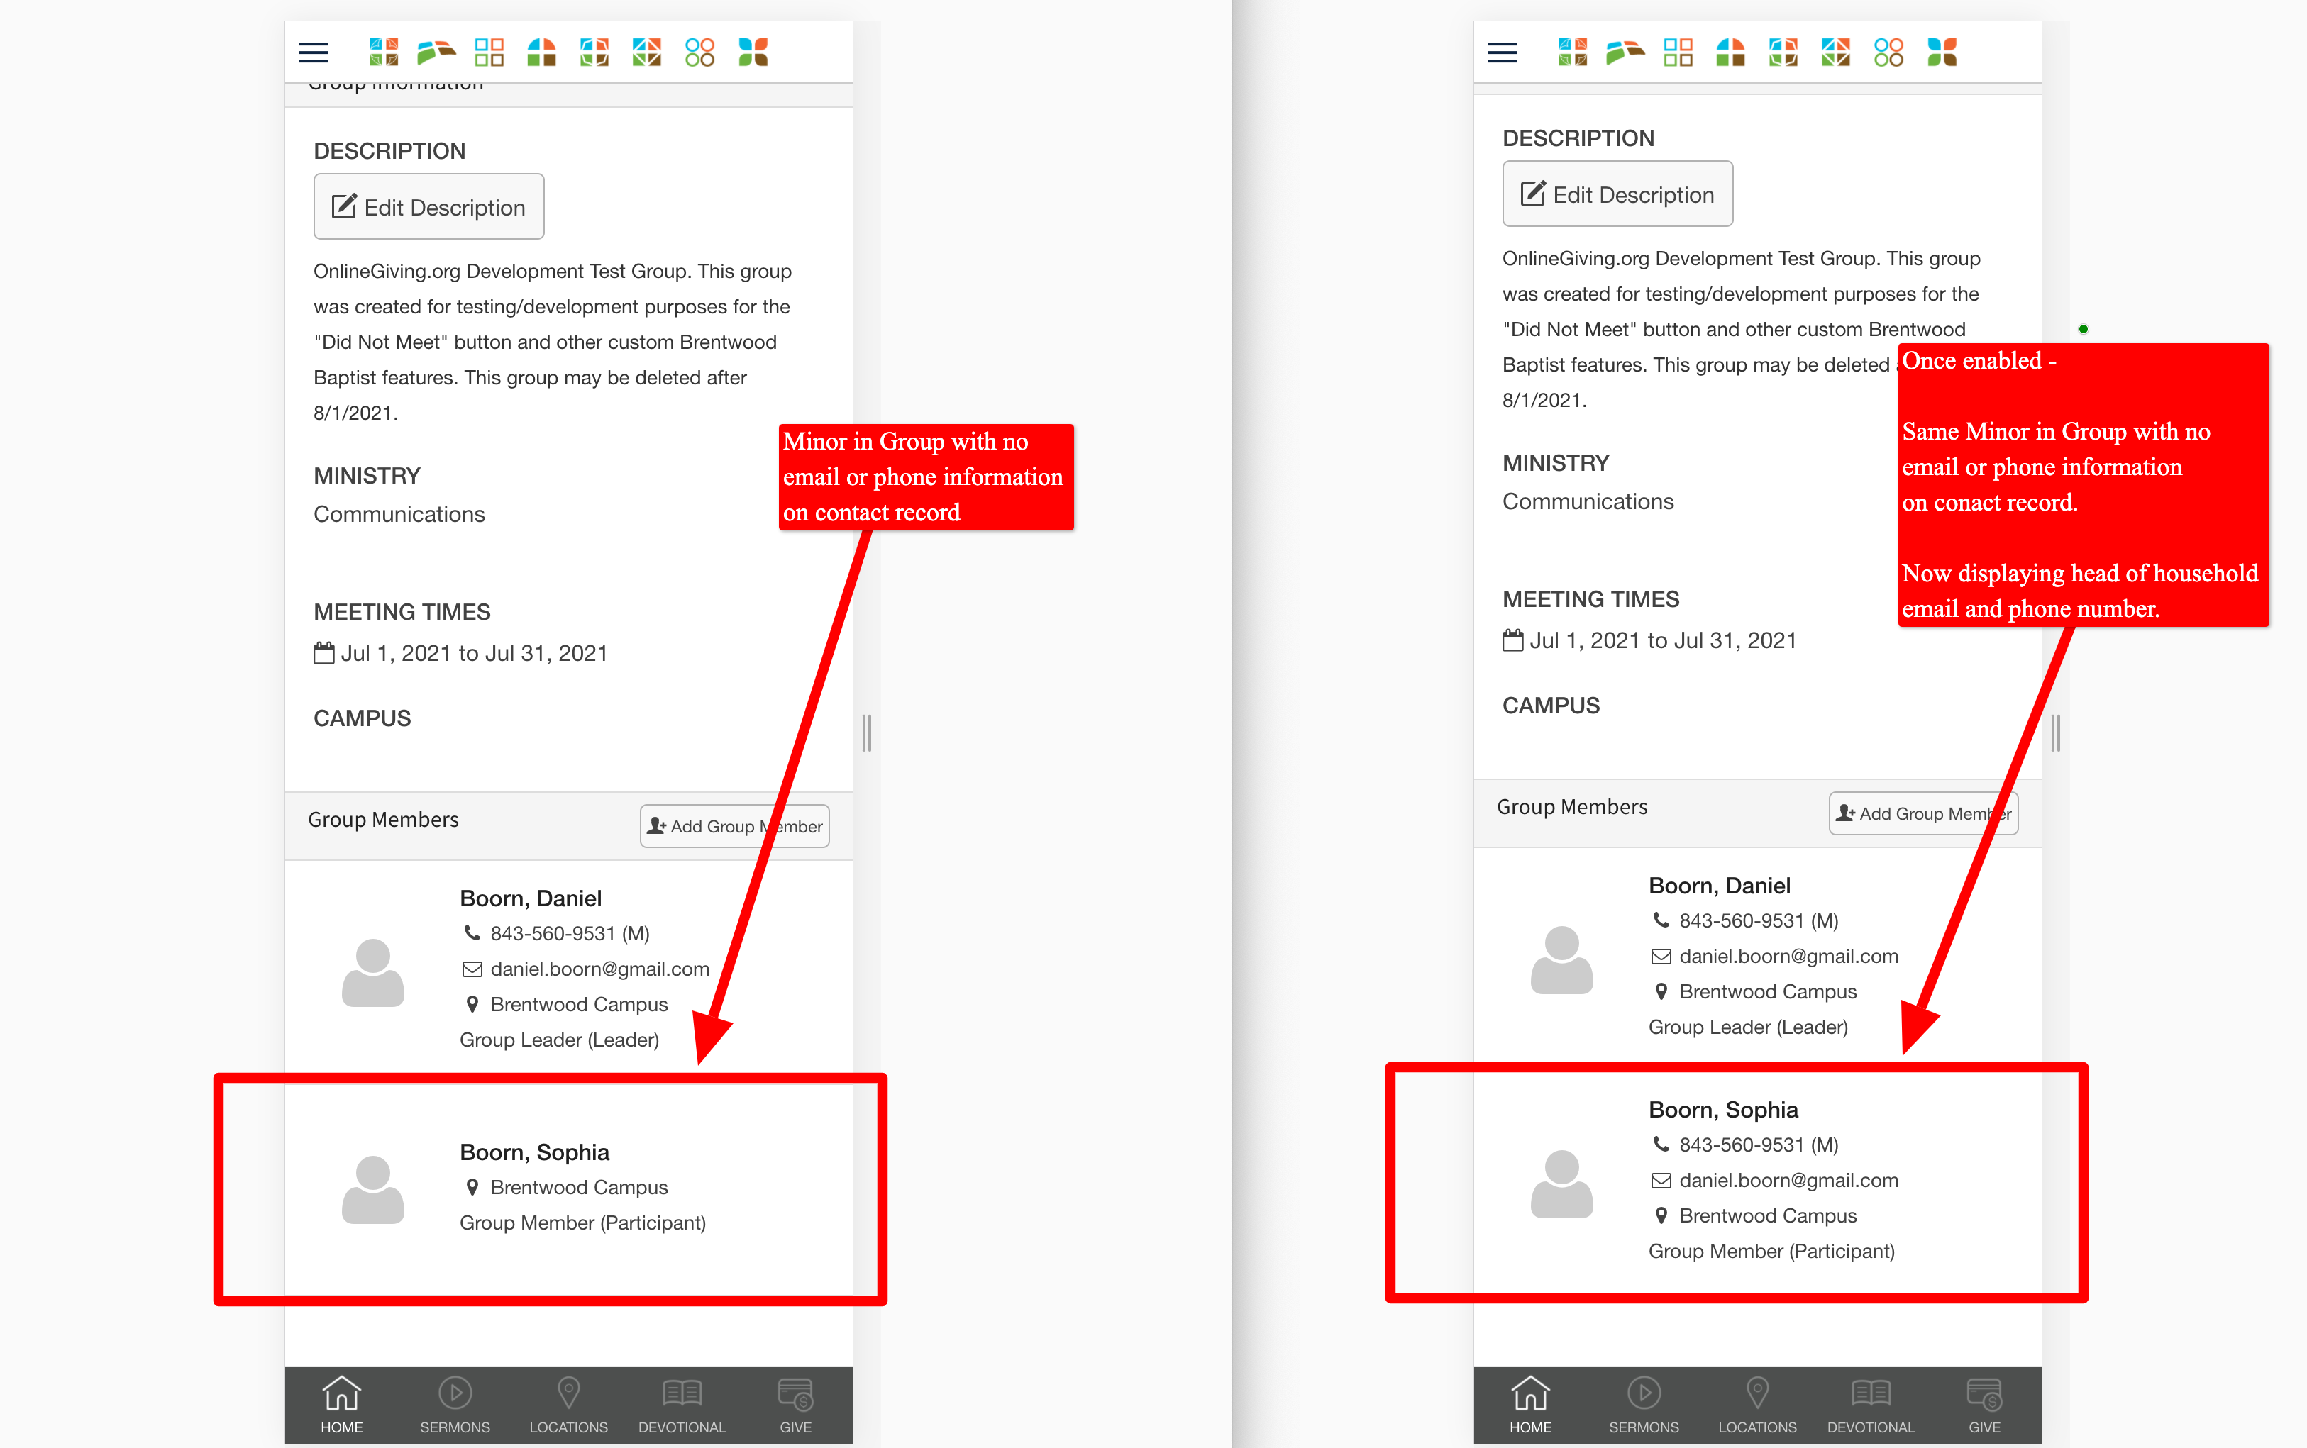Click Sophia Boorn's avatar in right phone view
Image resolution: width=2307 pixels, height=1448 pixels.
[1561, 1183]
